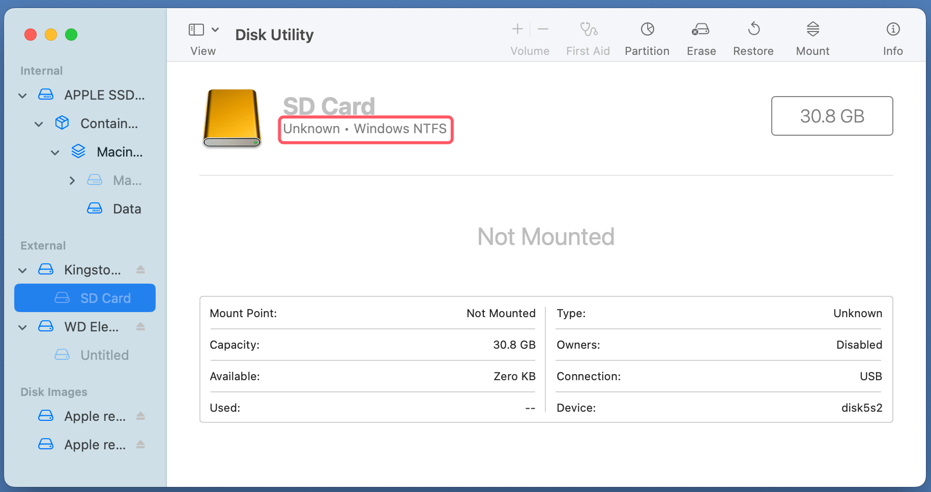The height and width of the screenshot is (492, 931).
Task: Open the Partition tool
Action: (x=647, y=36)
